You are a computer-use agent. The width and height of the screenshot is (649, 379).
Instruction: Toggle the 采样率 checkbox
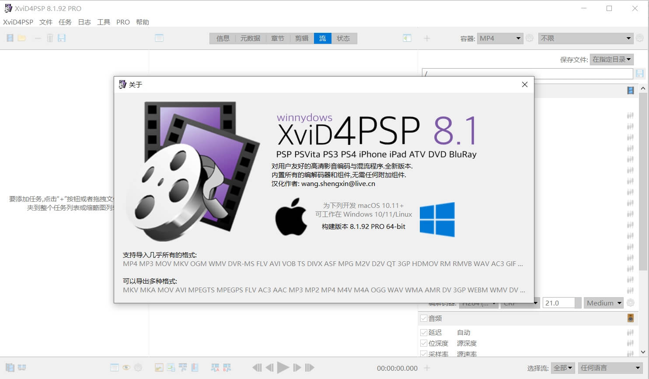[x=424, y=354]
